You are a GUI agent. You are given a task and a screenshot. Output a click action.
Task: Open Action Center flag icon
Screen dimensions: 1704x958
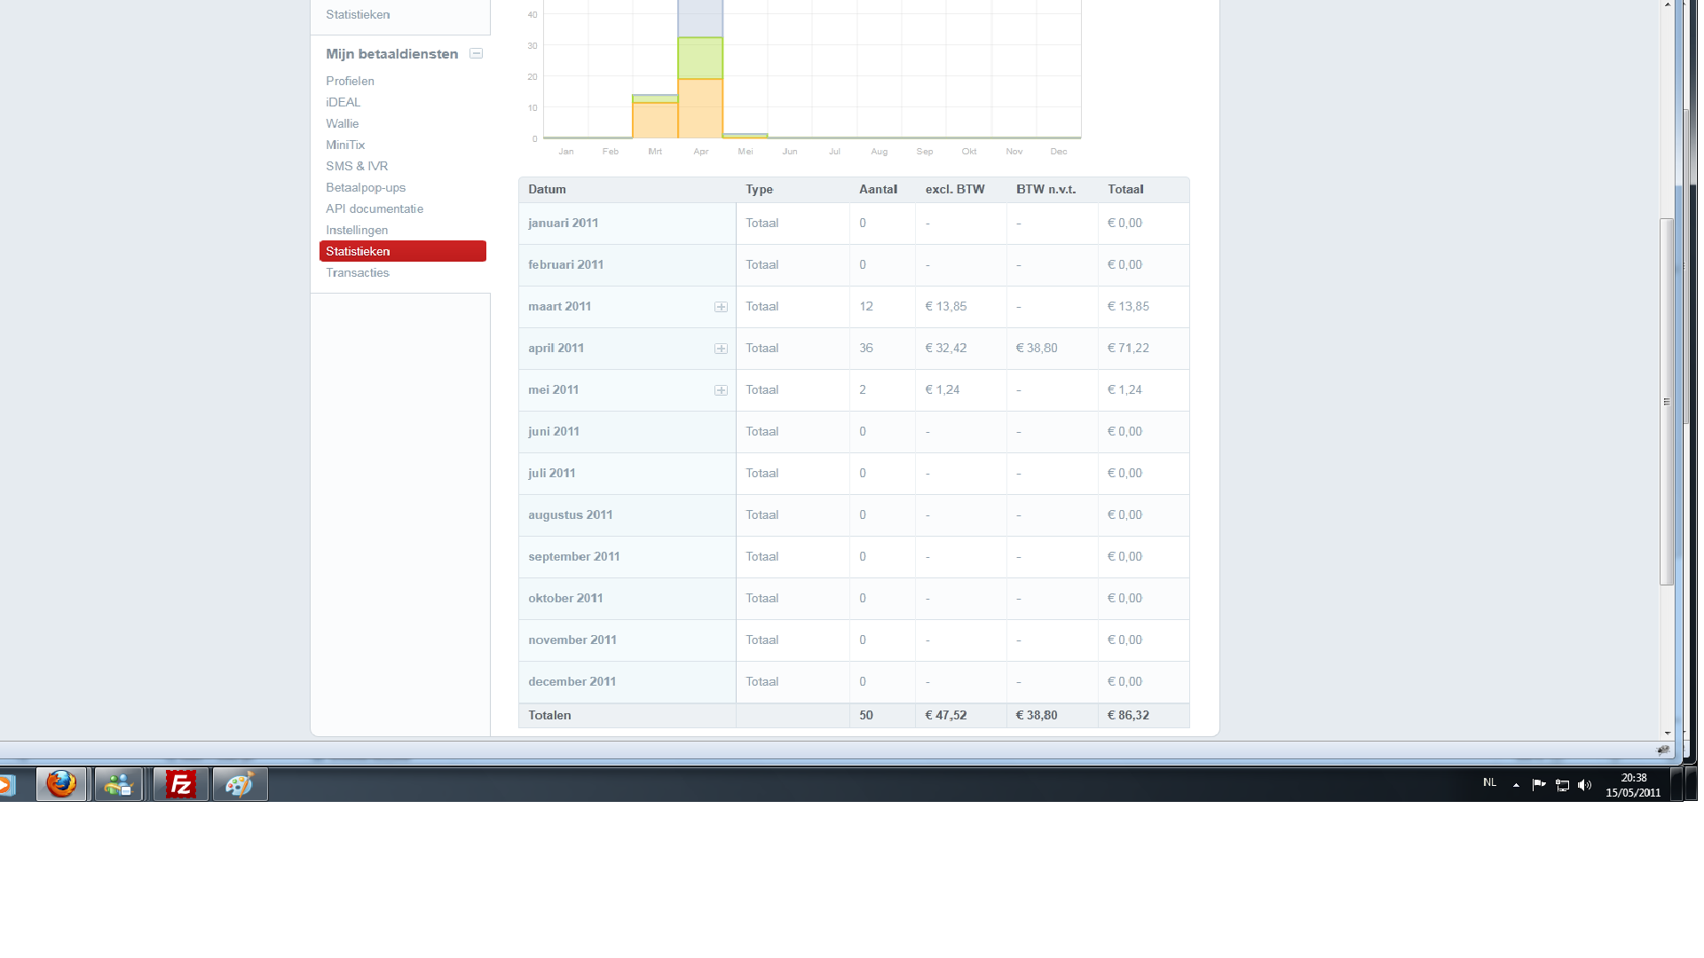click(x=1539, y=784)
